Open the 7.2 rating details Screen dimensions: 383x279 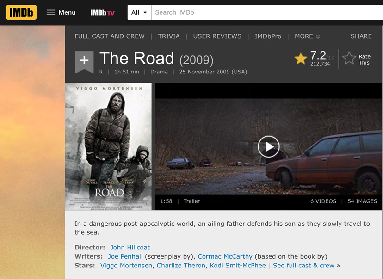click(318, 55)
